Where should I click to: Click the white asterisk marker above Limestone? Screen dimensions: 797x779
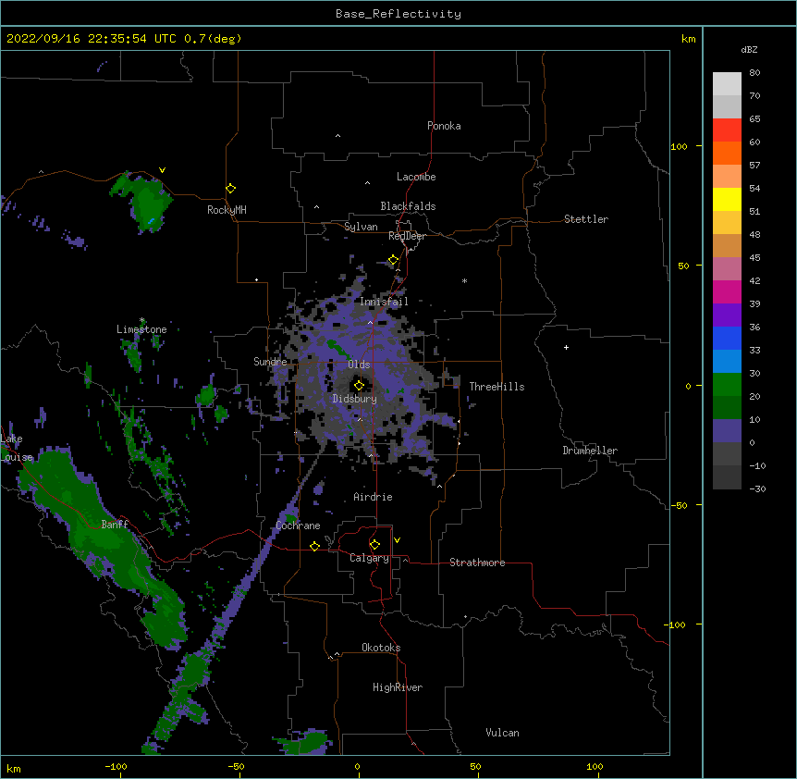(x=142, y=320)
